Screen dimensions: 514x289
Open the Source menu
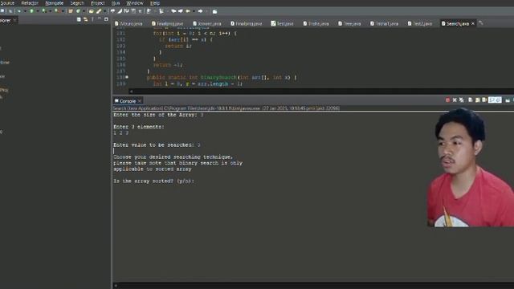(x=7, y=3)
